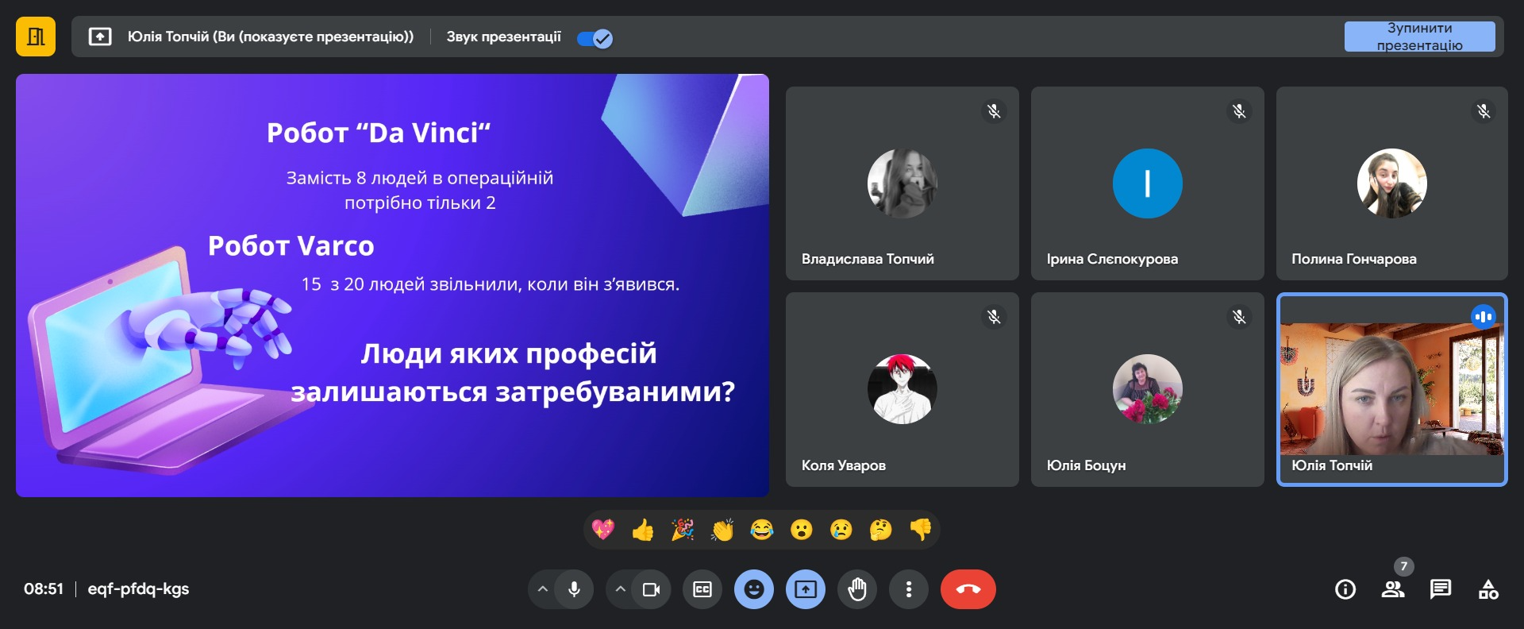Screen dimensions: 1524x629
Task: Click the present screen button
Action: 806,589
